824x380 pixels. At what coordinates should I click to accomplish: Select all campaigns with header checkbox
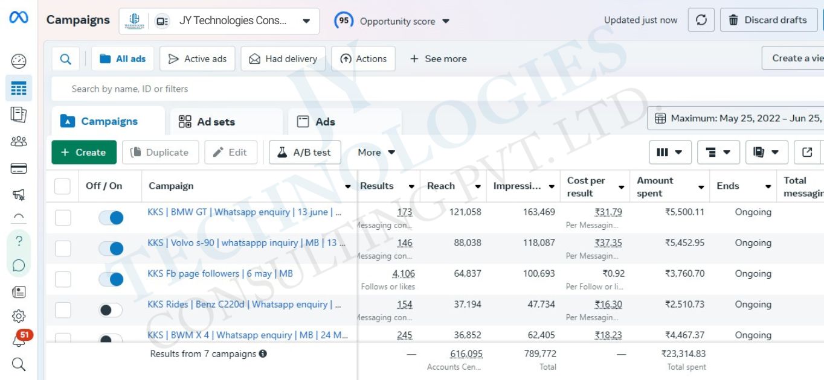click(x=63, y=186)
